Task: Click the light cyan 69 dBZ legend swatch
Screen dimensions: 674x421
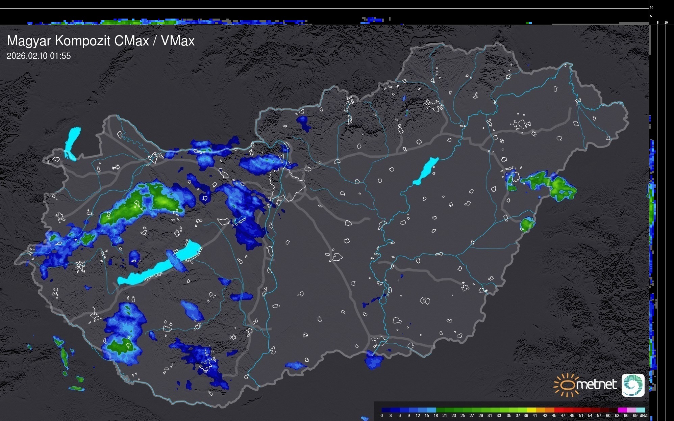Action: click(x=640, y=410)
